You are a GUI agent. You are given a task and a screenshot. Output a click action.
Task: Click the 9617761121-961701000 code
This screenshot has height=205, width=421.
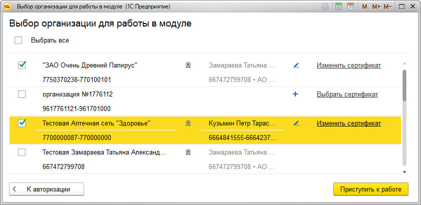(77, 108)
